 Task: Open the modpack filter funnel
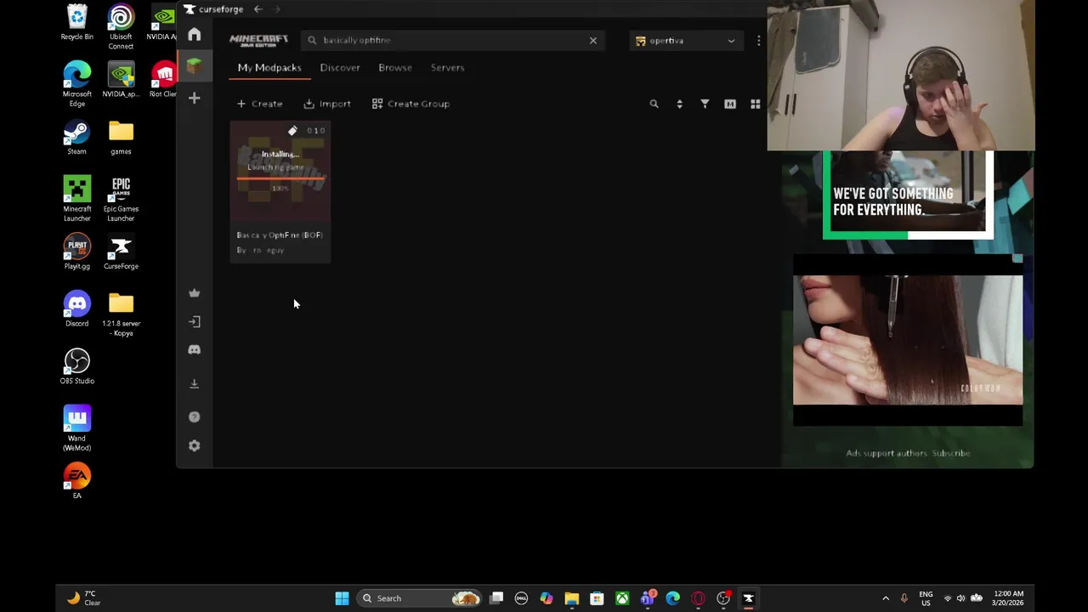click(x=705, y=104)
